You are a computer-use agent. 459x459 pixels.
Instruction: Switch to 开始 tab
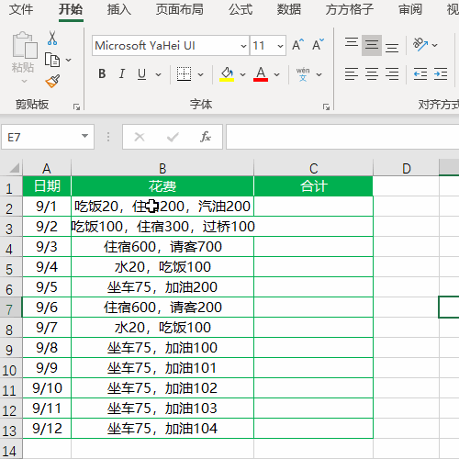coord(71,9)
